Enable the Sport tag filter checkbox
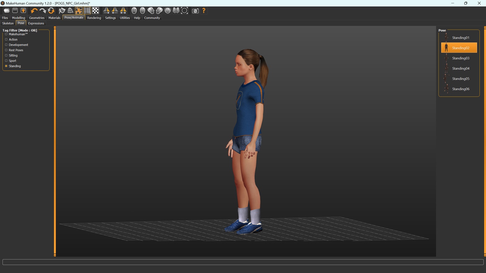The height and width of the screenshot is (273, 486). coord(6,61)
